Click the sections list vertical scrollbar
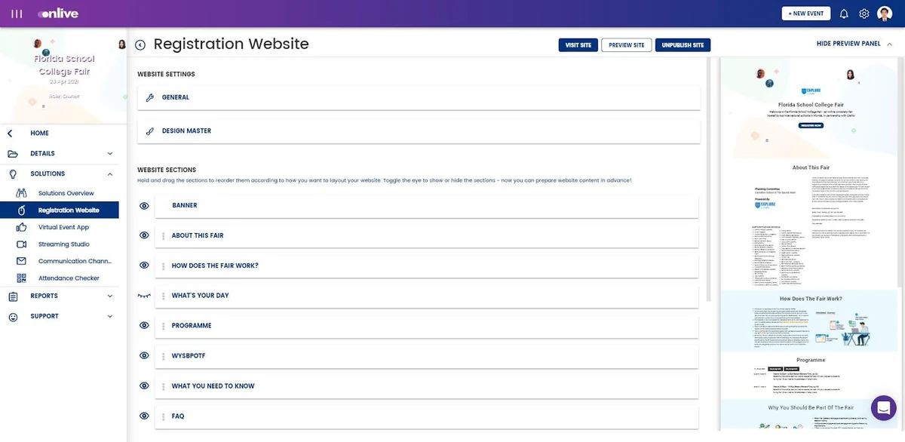905x442 pixels. [x=709, y=180]
